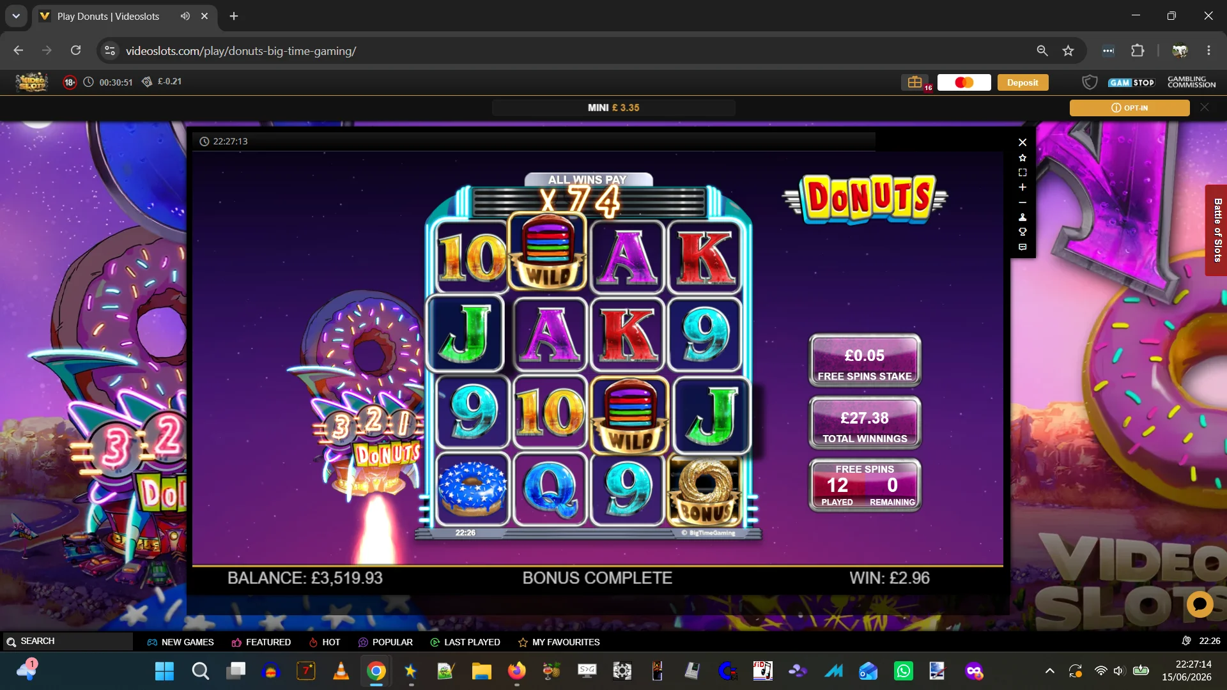Open Firefox from taskbar
The height and width of the screenshot is (690, 1227).
[516, 671]
